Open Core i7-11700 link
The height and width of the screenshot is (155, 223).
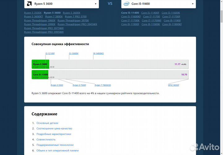click(151, 17)
